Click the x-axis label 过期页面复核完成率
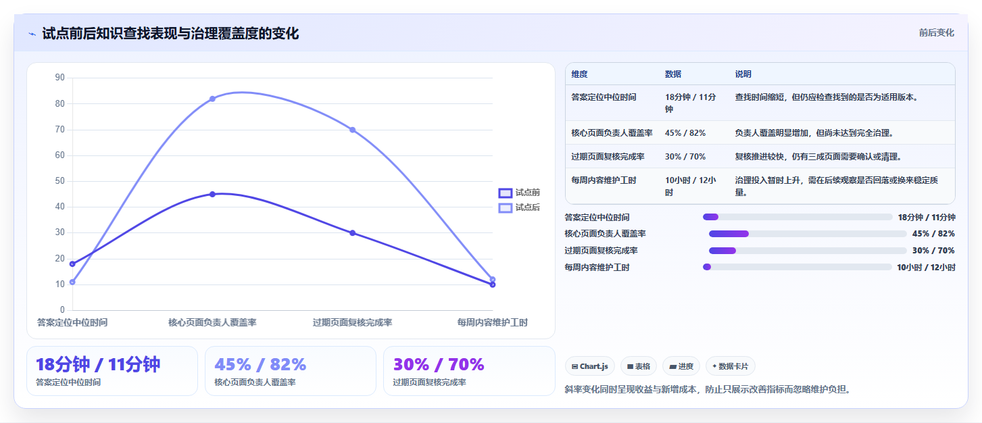The height and width of the screenshot is (423, 982). pos(352,323)
